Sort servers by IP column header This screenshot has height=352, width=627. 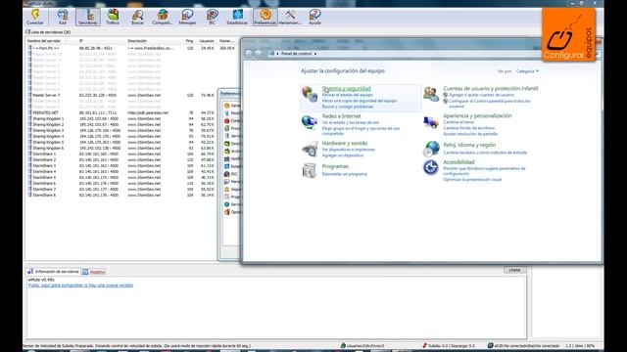(81, 41)
